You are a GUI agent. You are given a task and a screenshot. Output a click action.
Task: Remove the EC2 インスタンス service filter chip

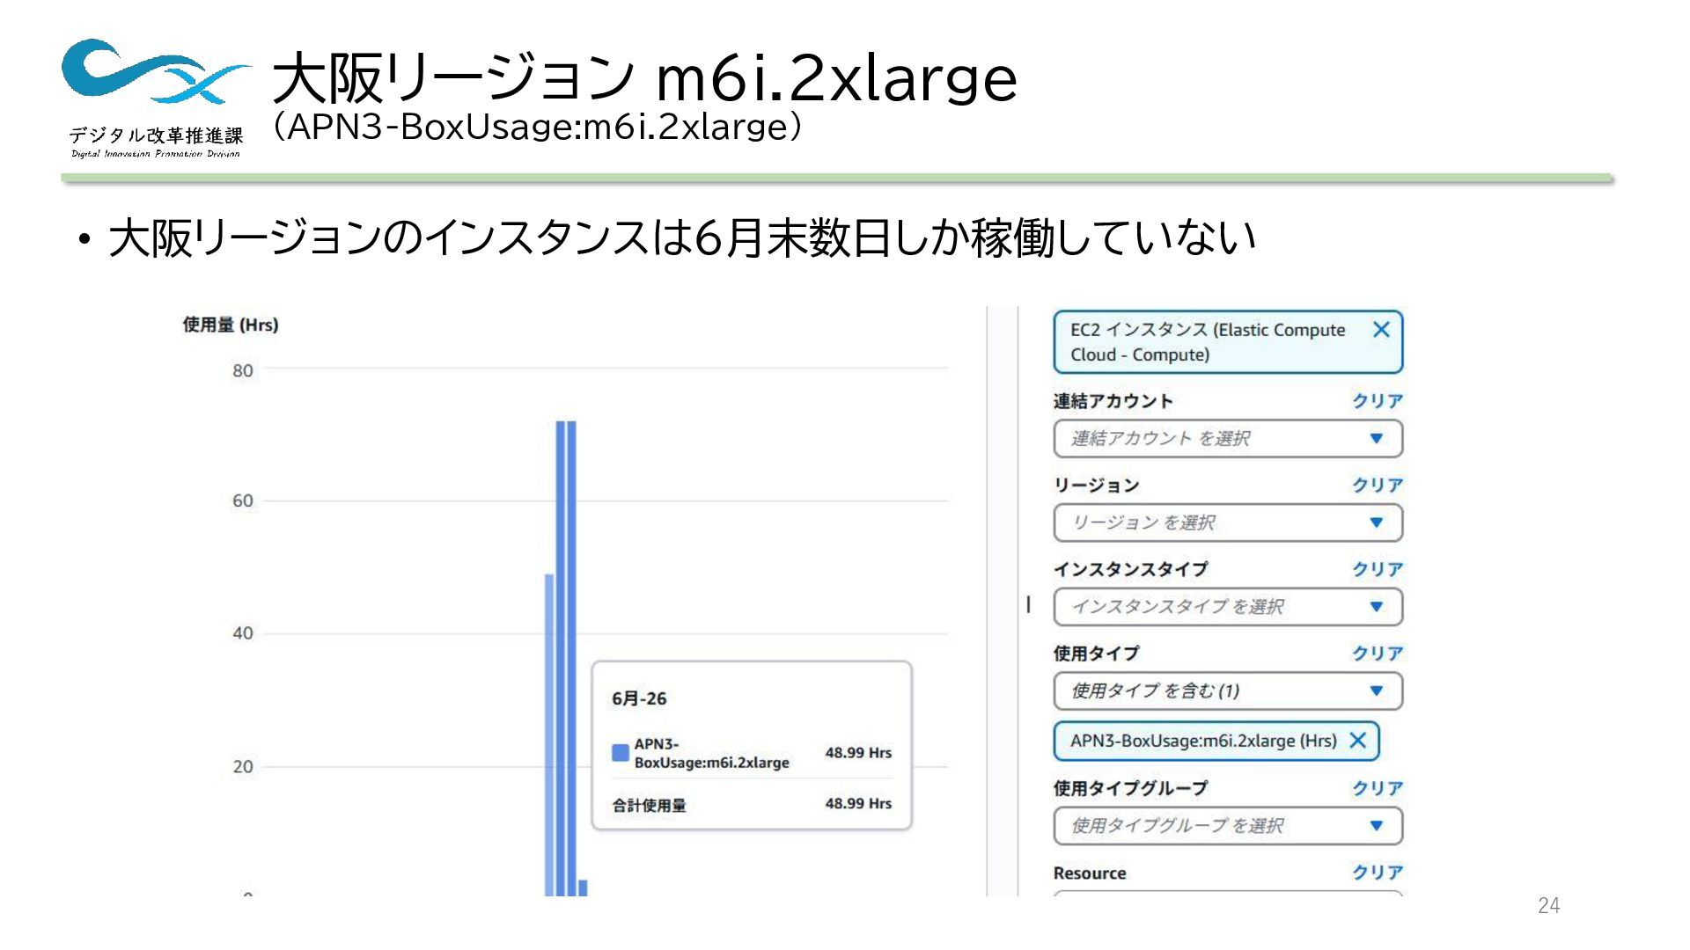(1380, 330)
